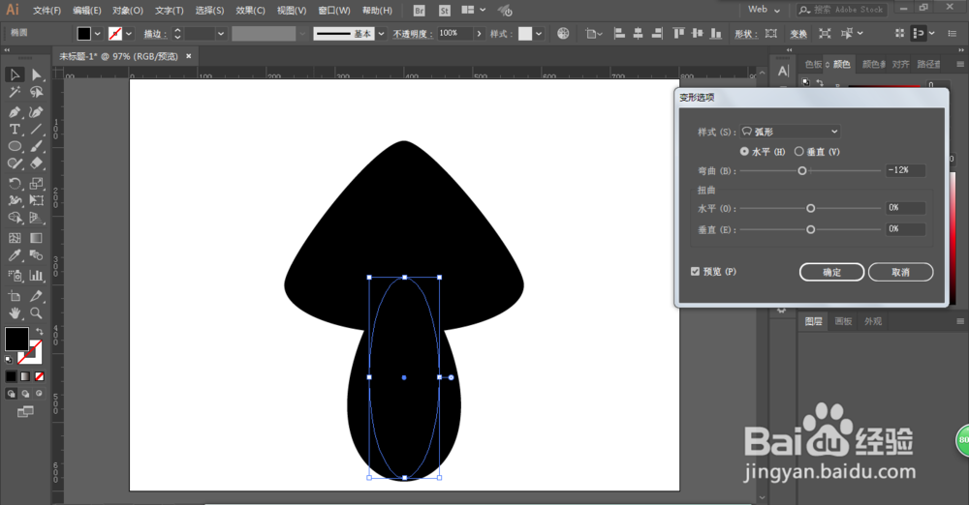The image size is (969, 505).
Task: Click the vertical align bottom icon
Action: 716,33
